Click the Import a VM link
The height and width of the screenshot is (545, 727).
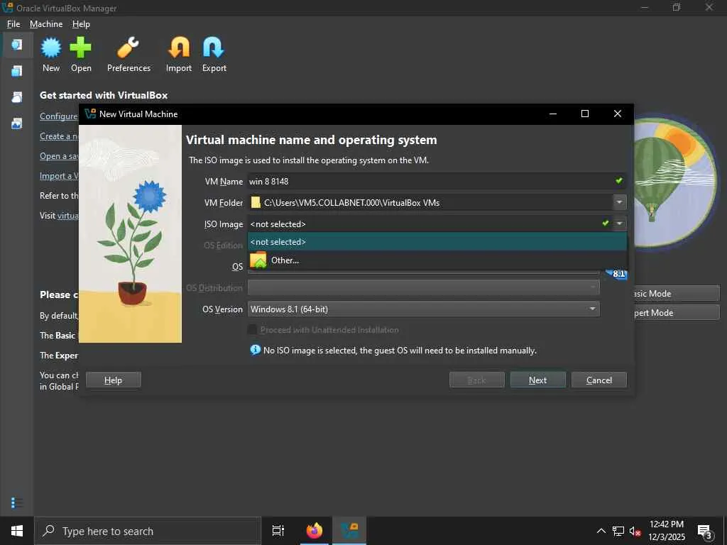click(x=59, y=176)
